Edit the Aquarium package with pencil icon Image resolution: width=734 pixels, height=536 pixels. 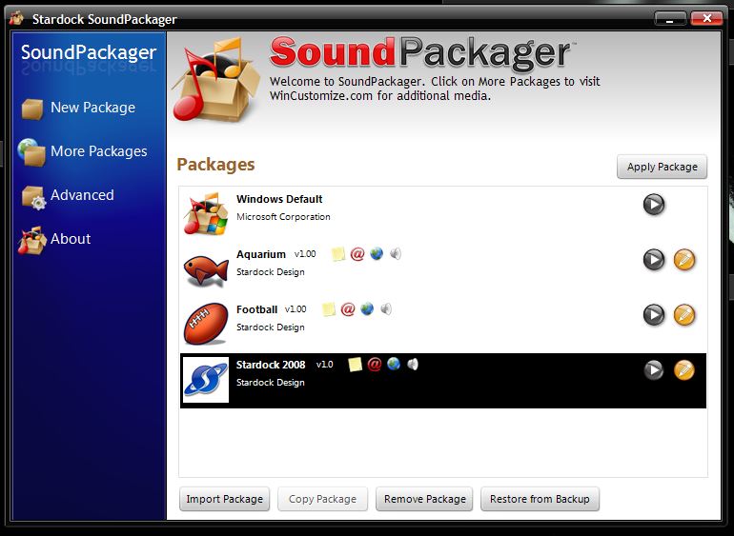(684, 260)
